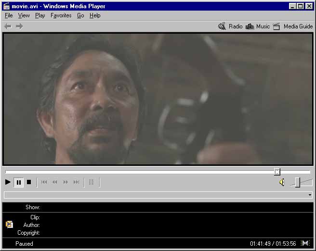Rewind the video
316x251 pixels.
click(x=55, y=182)
